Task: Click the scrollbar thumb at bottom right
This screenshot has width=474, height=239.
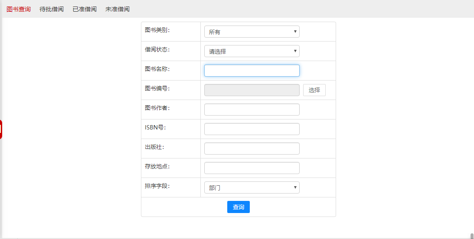Action: tap(472, 236)
